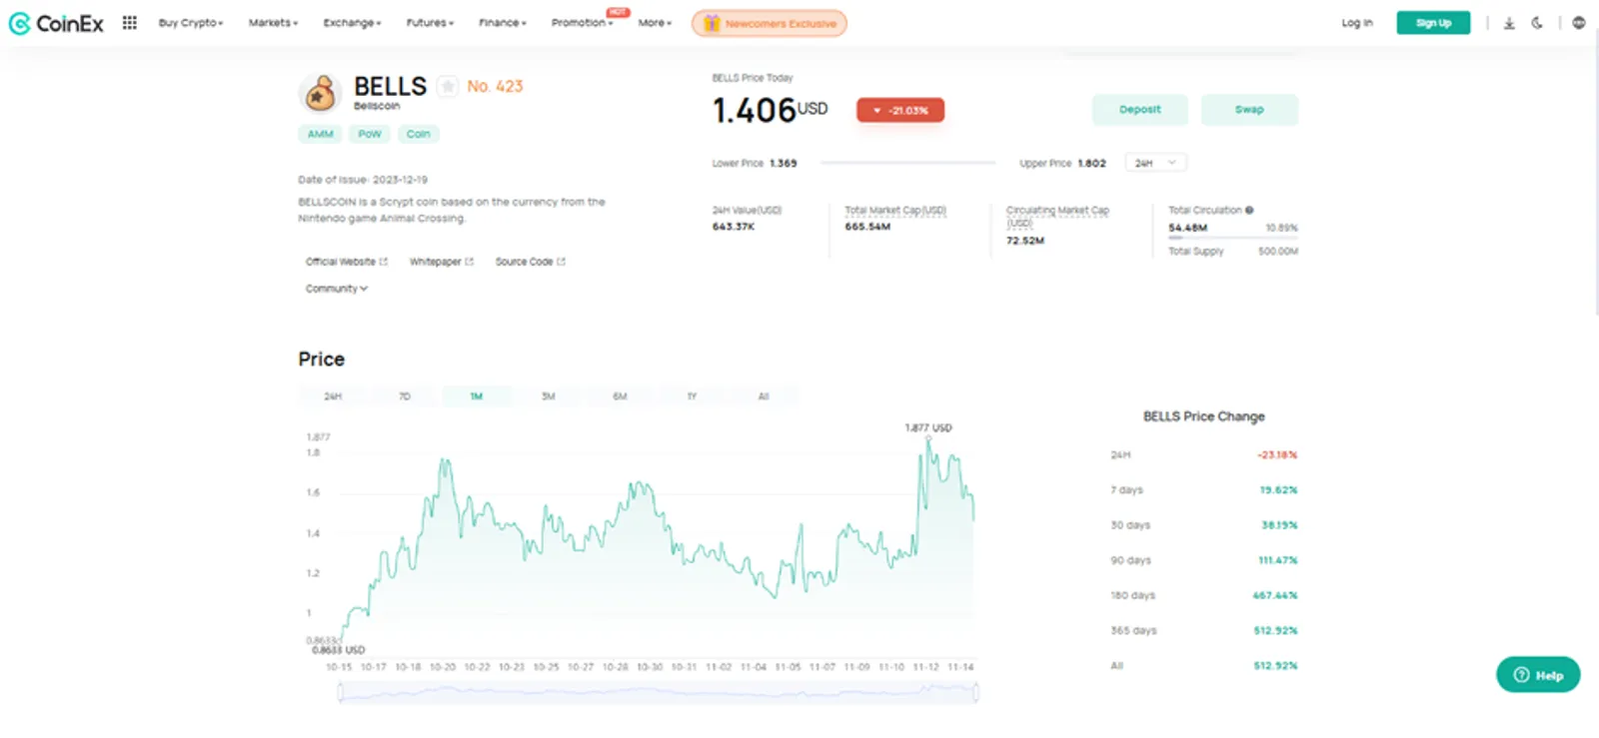
Task: Click the download app icon
Action: 1509,23
